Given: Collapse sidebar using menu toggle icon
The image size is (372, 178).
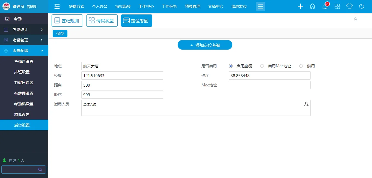Looking at the screenshot, I should coord(57,7).
